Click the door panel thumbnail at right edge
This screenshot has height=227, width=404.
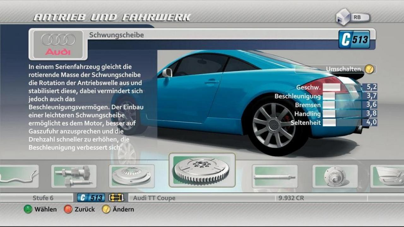click(x=387, y=176)
